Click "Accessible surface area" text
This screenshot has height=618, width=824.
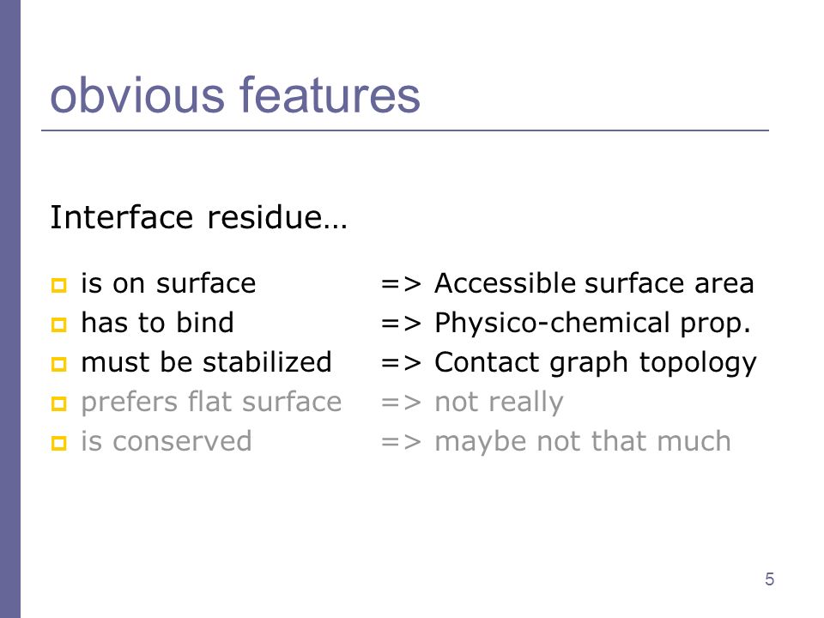tap(594, 283)
